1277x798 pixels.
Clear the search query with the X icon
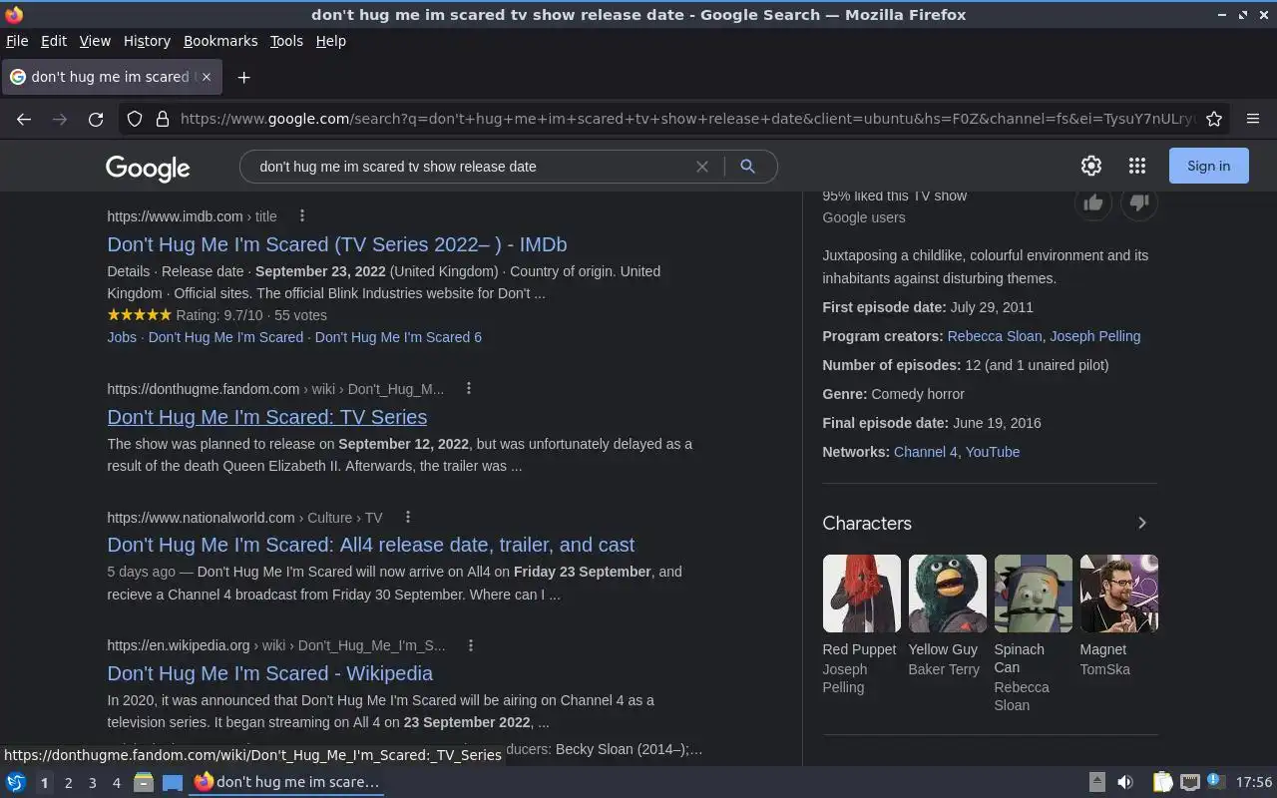(x=702, y=167)
